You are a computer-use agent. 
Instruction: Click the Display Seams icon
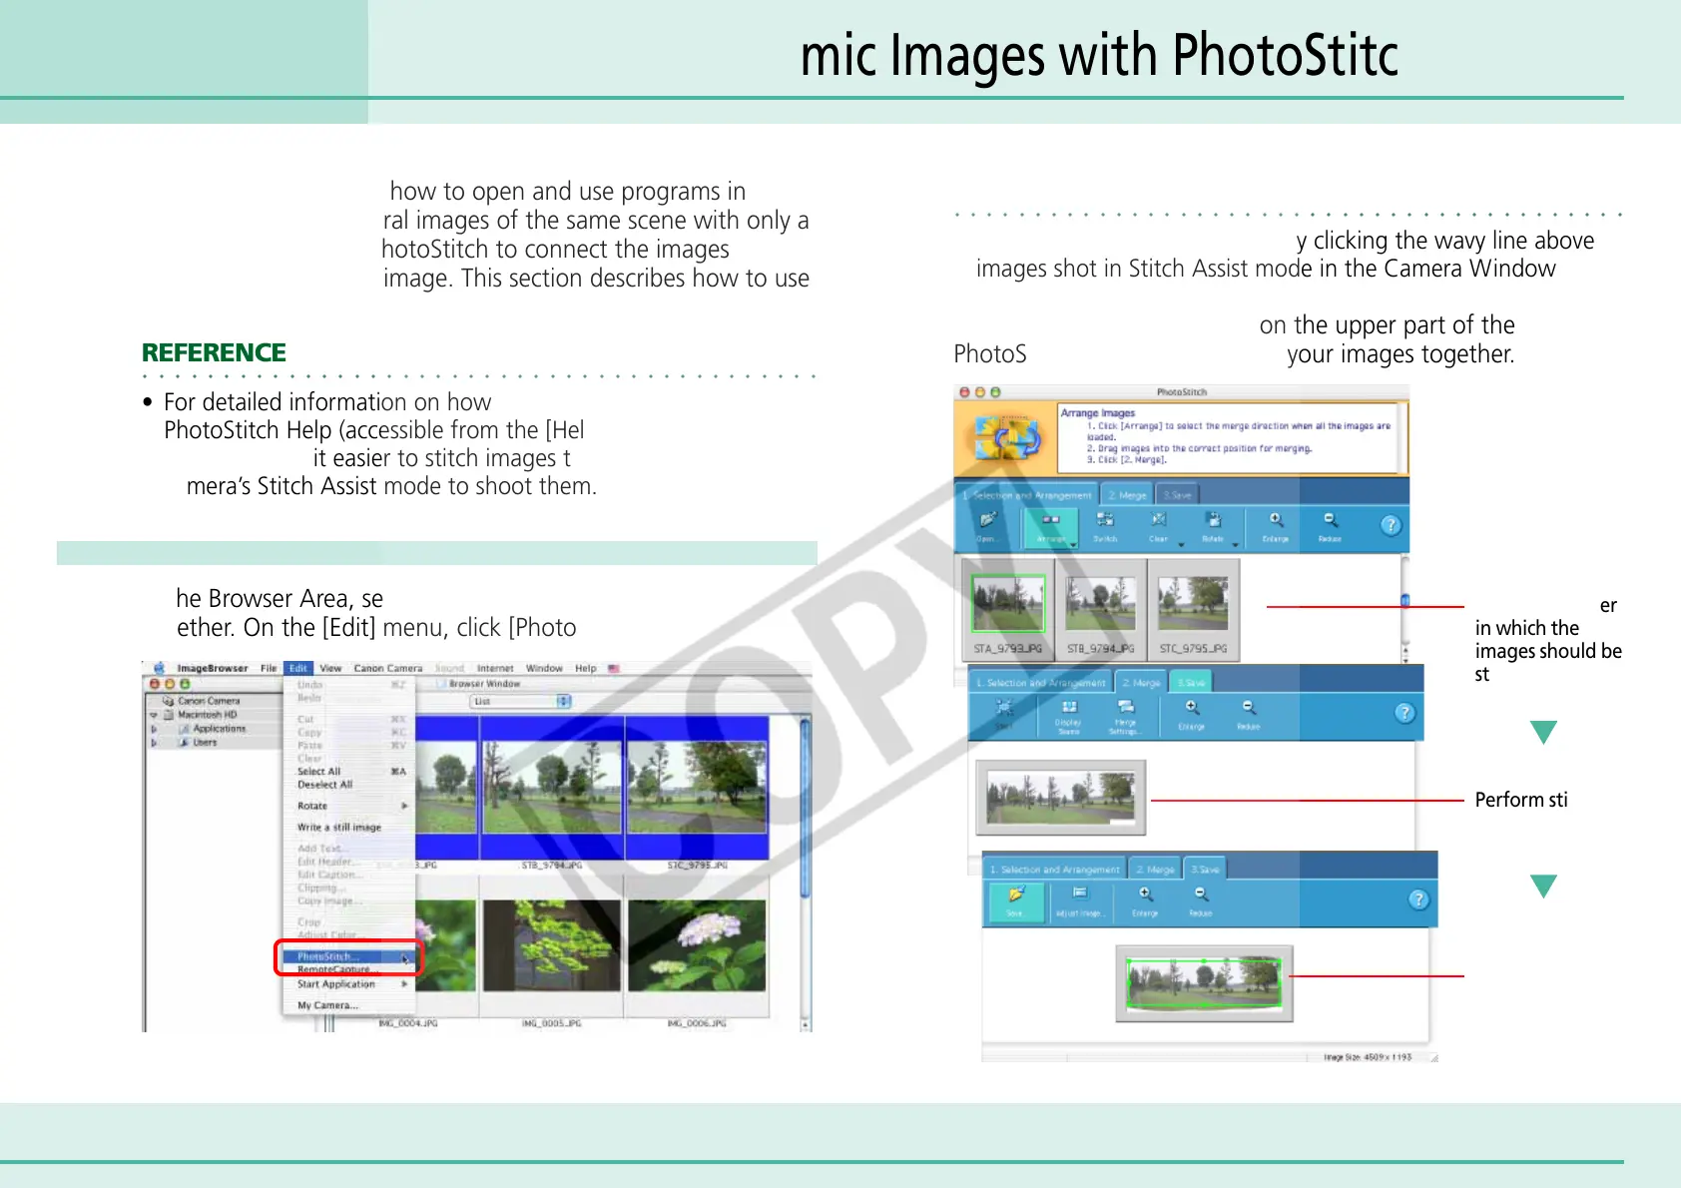coord(1068,715)
